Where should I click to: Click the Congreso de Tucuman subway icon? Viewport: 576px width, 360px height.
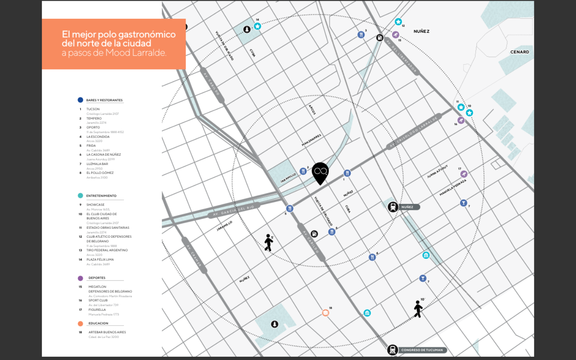pyautogui.click(x=392, y=350)
